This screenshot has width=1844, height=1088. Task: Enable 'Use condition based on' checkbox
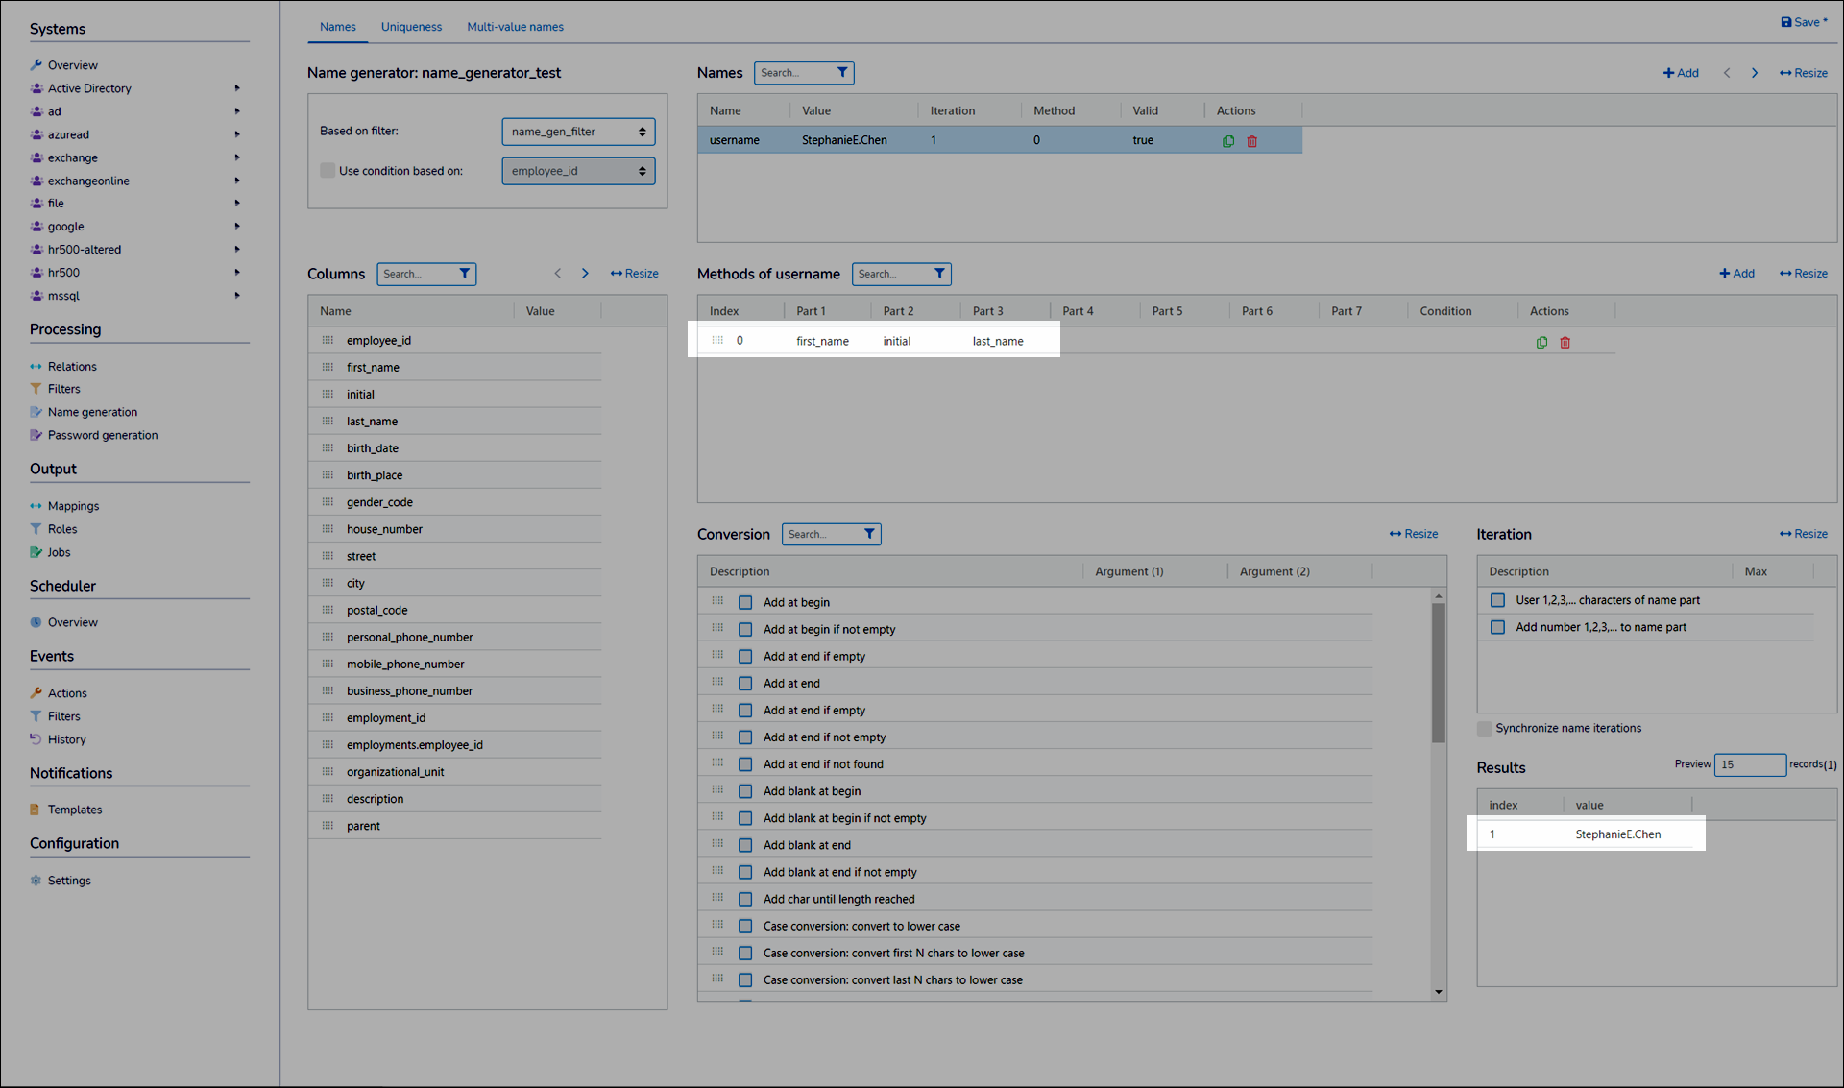(328, 171)
